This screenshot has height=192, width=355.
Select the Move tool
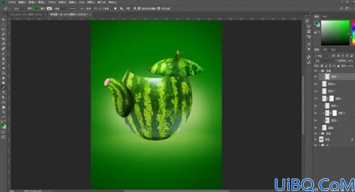point(3,20)
